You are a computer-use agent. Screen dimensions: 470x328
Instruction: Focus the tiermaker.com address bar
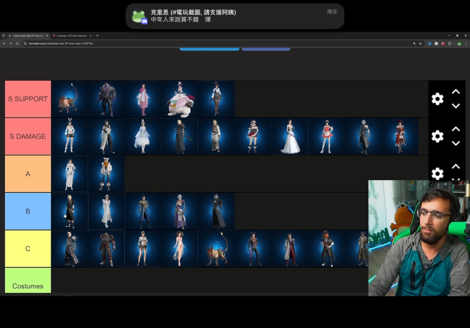pos(219,44)
